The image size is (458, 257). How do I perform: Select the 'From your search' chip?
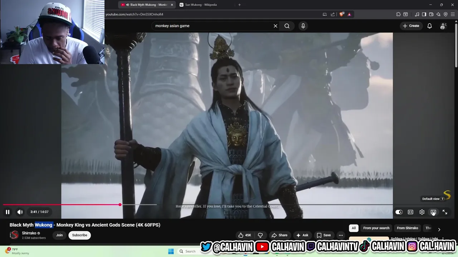[x=376, y=228]
